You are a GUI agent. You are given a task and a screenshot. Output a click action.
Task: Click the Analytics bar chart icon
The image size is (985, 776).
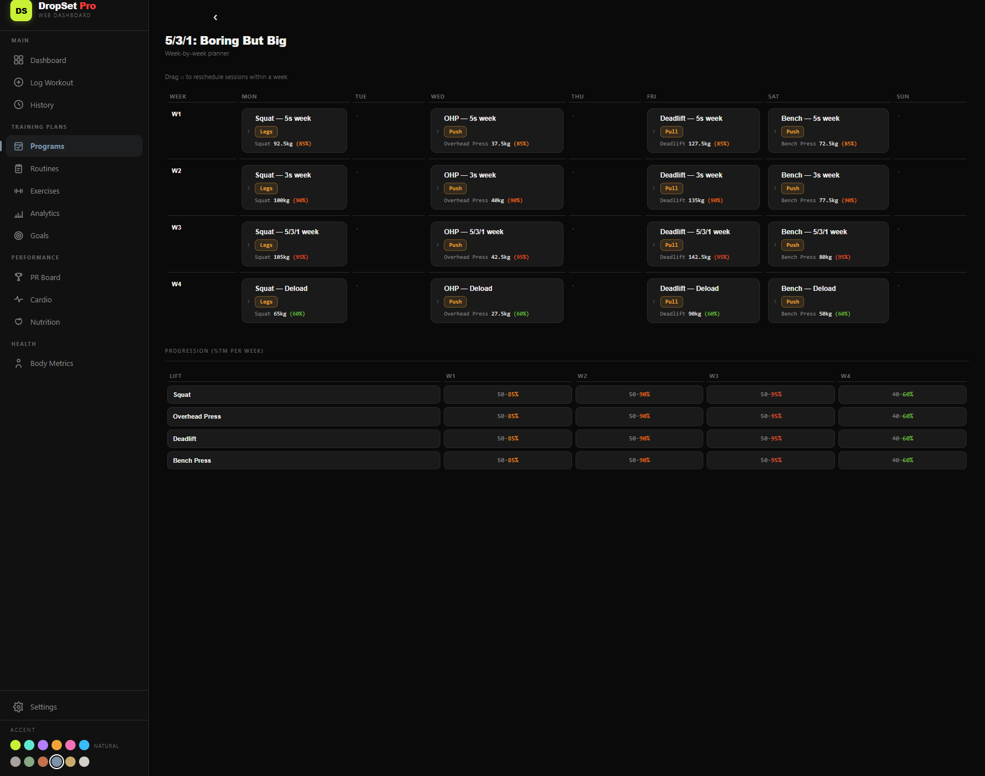coord(18,213)
